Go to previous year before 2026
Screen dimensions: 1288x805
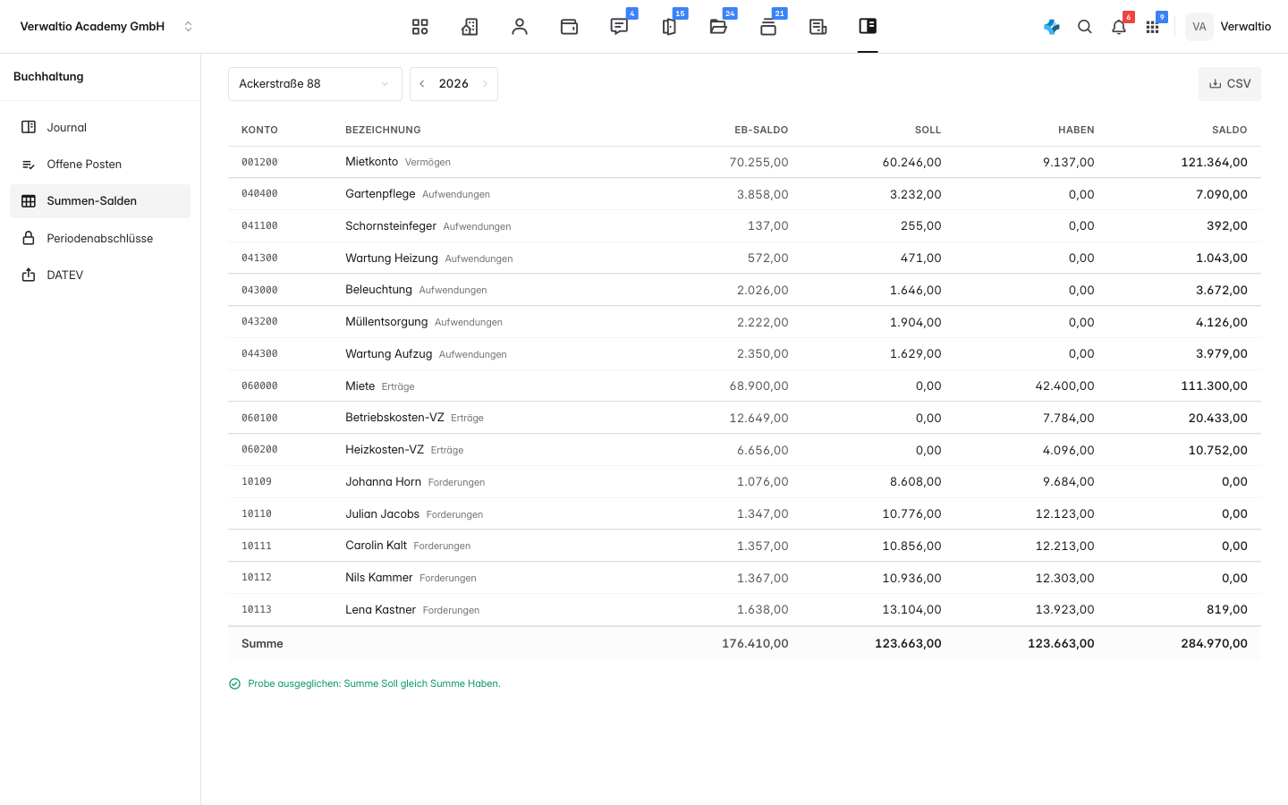tap(422, 84)
